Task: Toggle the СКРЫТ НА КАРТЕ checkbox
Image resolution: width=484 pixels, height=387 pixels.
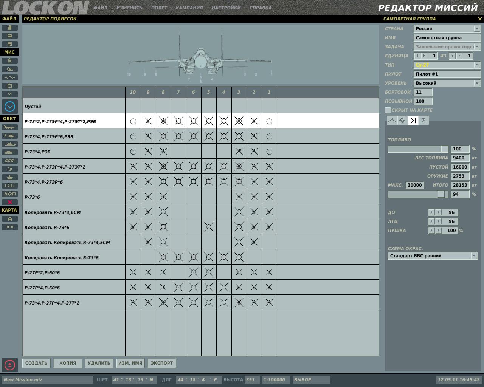Action: point(388,110)
